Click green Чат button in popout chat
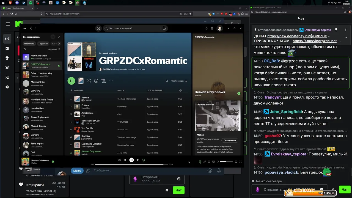Screen dimensions: 352x198 [x=345, y=189]
